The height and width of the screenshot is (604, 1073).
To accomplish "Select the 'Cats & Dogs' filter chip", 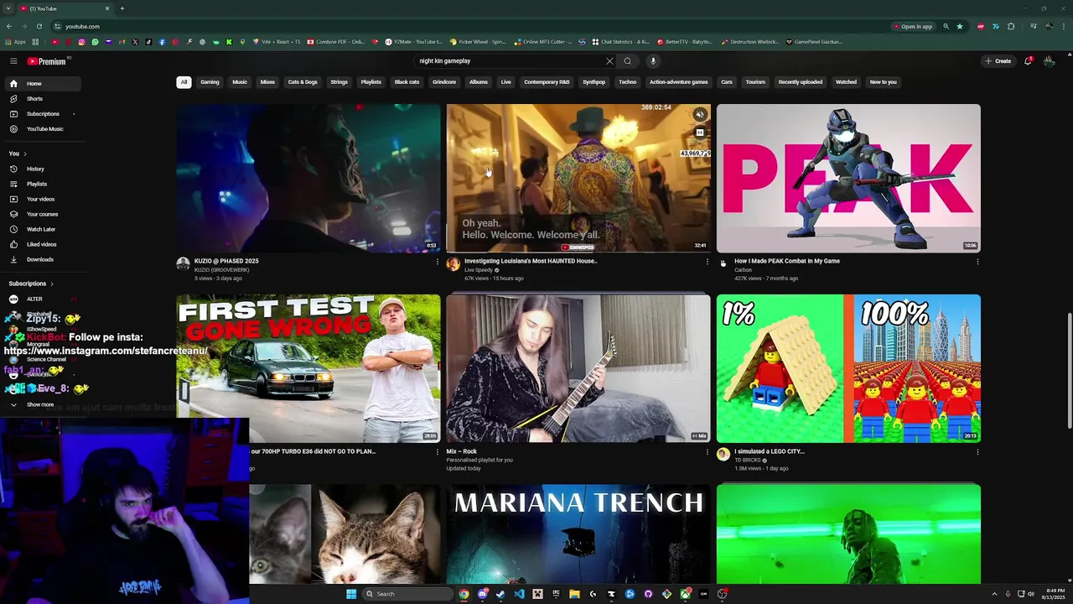I will 303,82.
